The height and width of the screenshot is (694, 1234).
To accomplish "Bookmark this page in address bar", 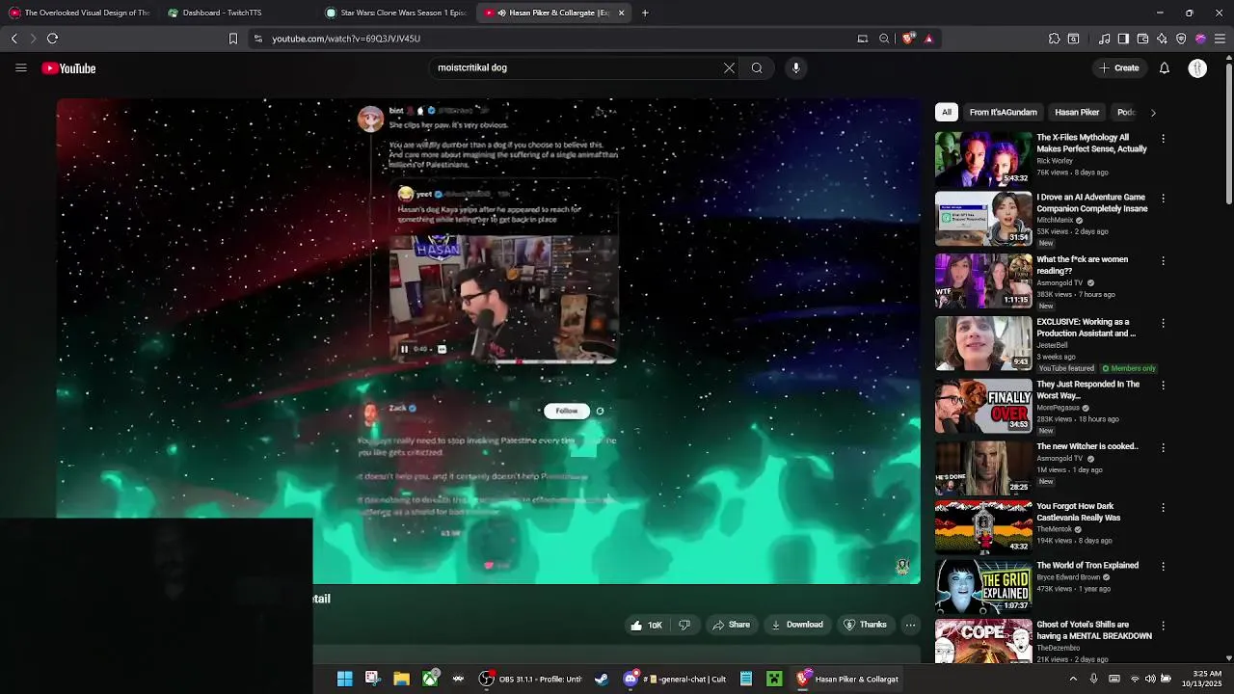I will (232, 39).
